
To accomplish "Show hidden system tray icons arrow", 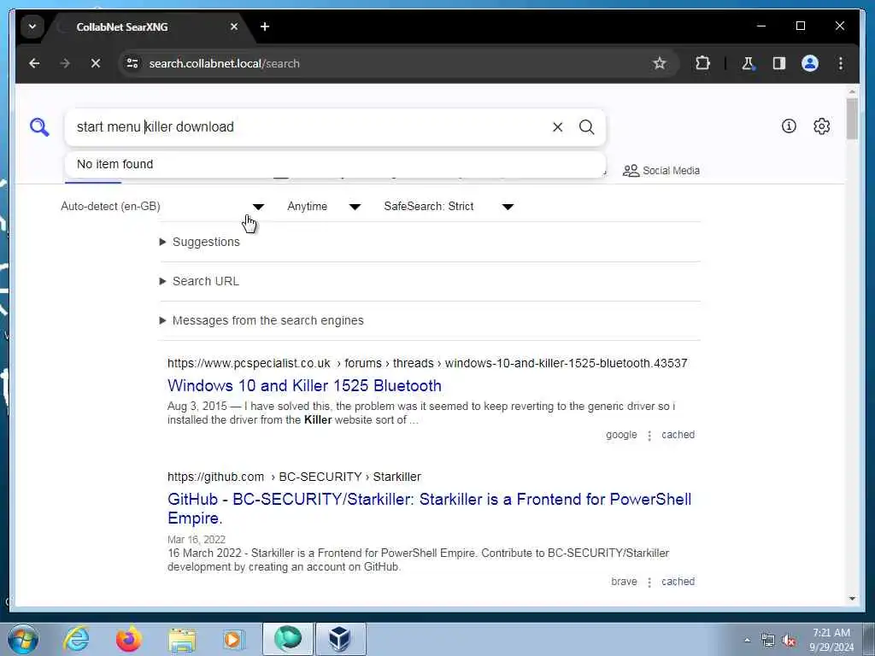I will pos(747,641).
